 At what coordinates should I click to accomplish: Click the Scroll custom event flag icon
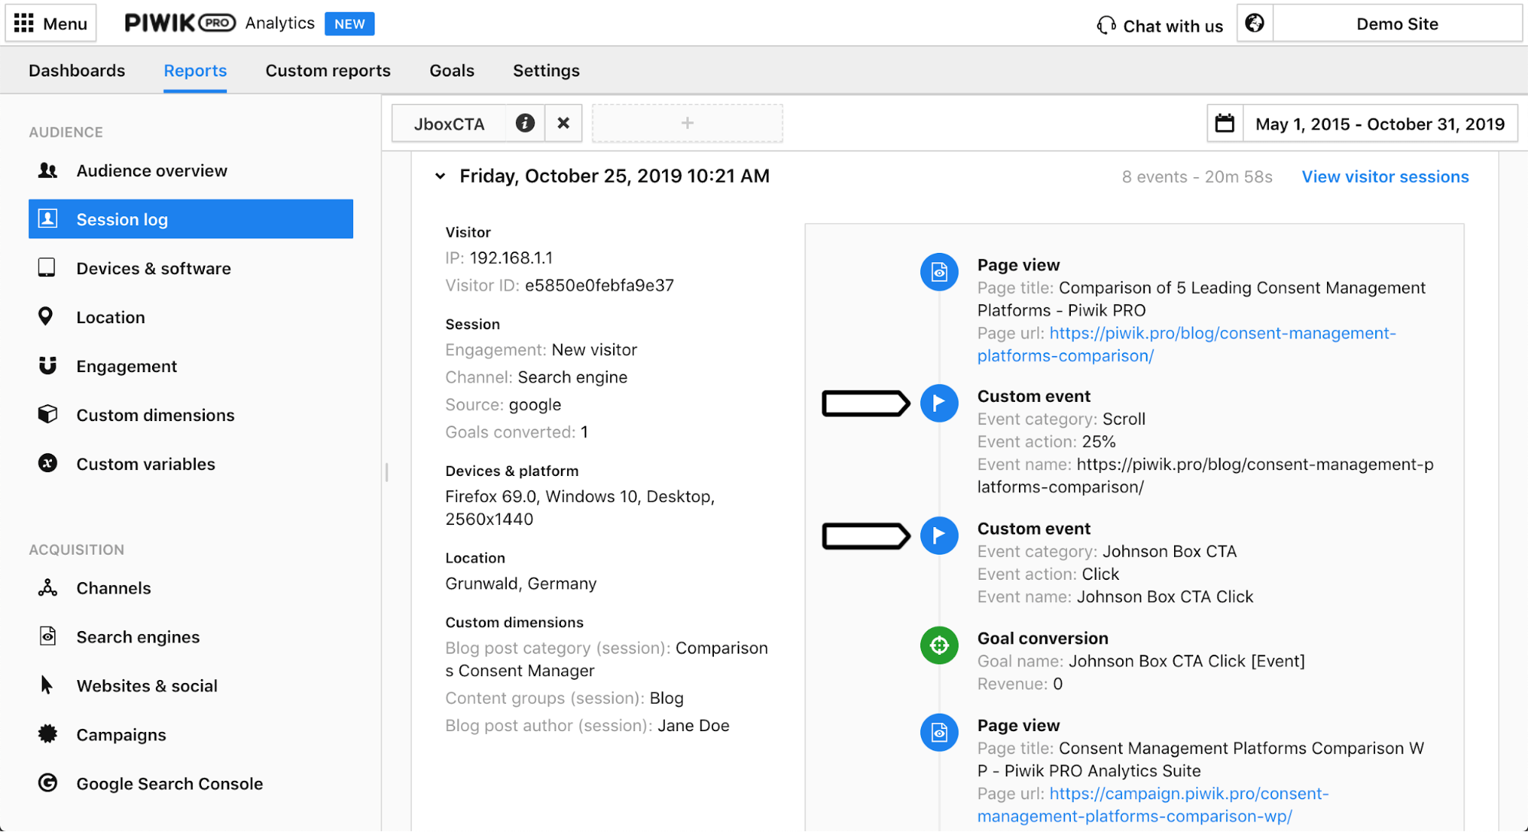click(939, 403)
